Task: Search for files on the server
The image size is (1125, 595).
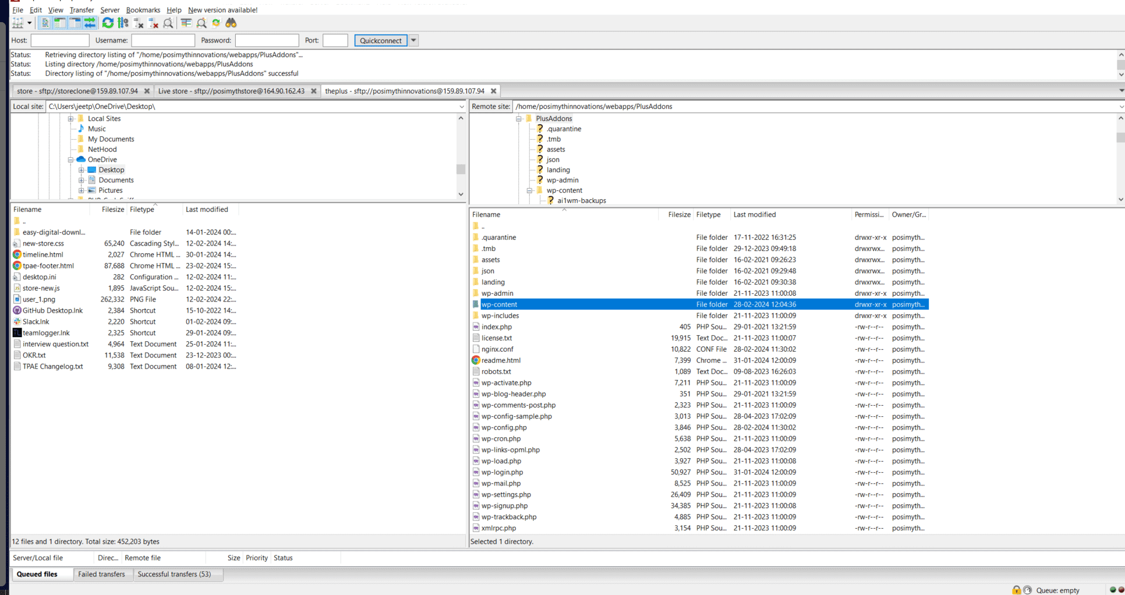Action: (x=231, y=23)
